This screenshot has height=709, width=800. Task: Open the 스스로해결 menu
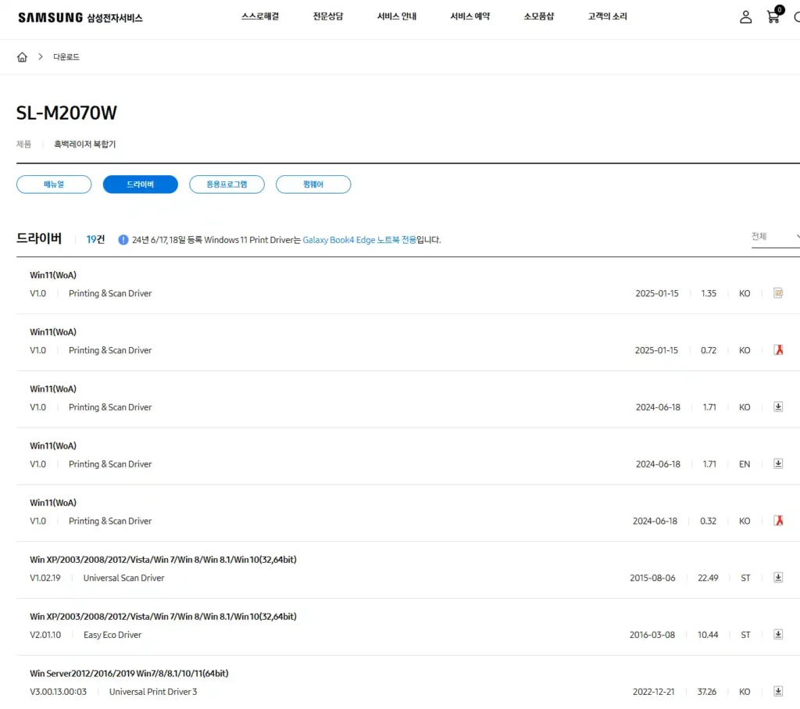(260, 16)
